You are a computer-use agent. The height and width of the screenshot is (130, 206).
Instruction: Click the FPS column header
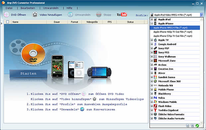tap(110, 22)
